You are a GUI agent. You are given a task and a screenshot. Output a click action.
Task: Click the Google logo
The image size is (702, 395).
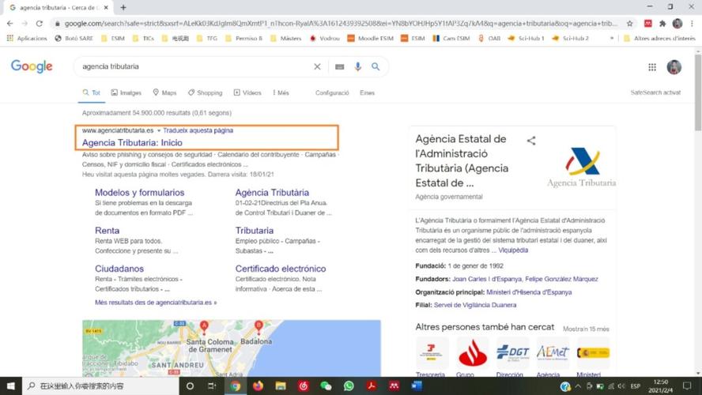[x=32, y=66]
